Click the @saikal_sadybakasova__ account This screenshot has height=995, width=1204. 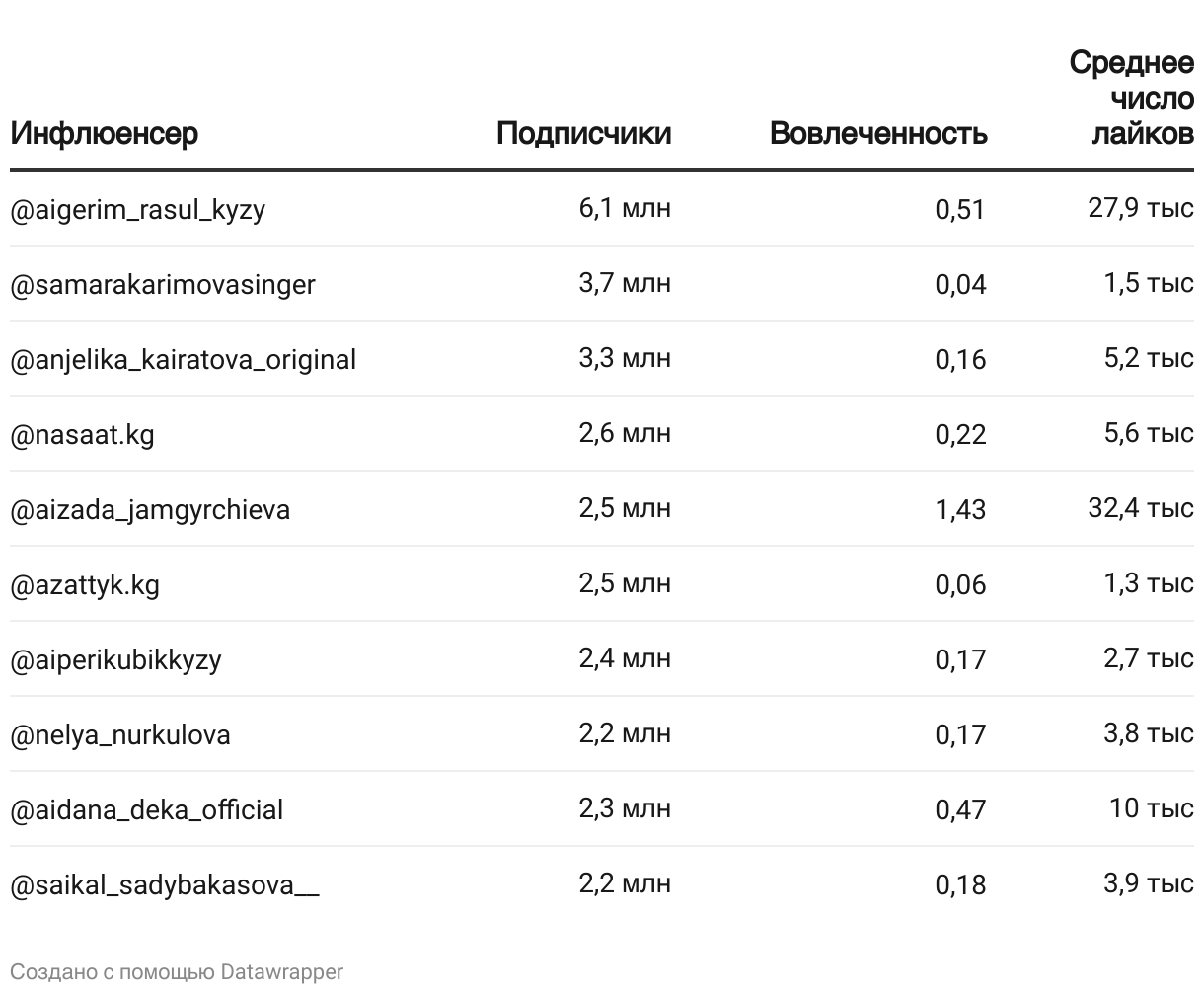click(x=165, y=885)
